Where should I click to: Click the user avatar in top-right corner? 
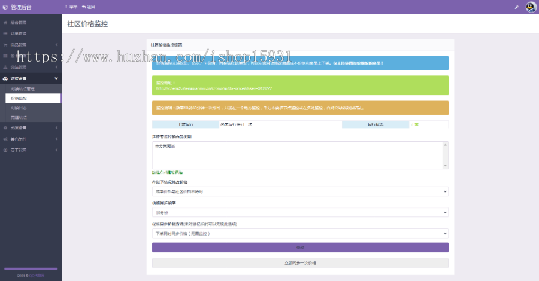[531, 7]
